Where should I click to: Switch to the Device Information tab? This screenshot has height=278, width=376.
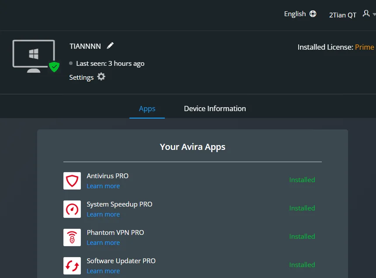(215, 108)
